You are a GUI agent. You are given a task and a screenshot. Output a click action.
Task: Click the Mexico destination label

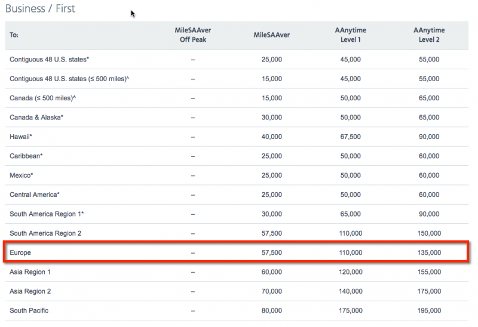[22, 175]
